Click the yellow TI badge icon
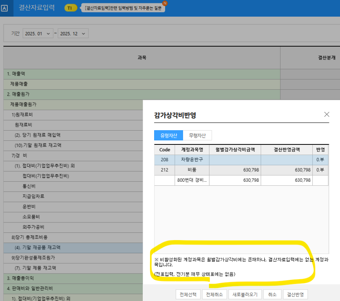 pos(70,8)
